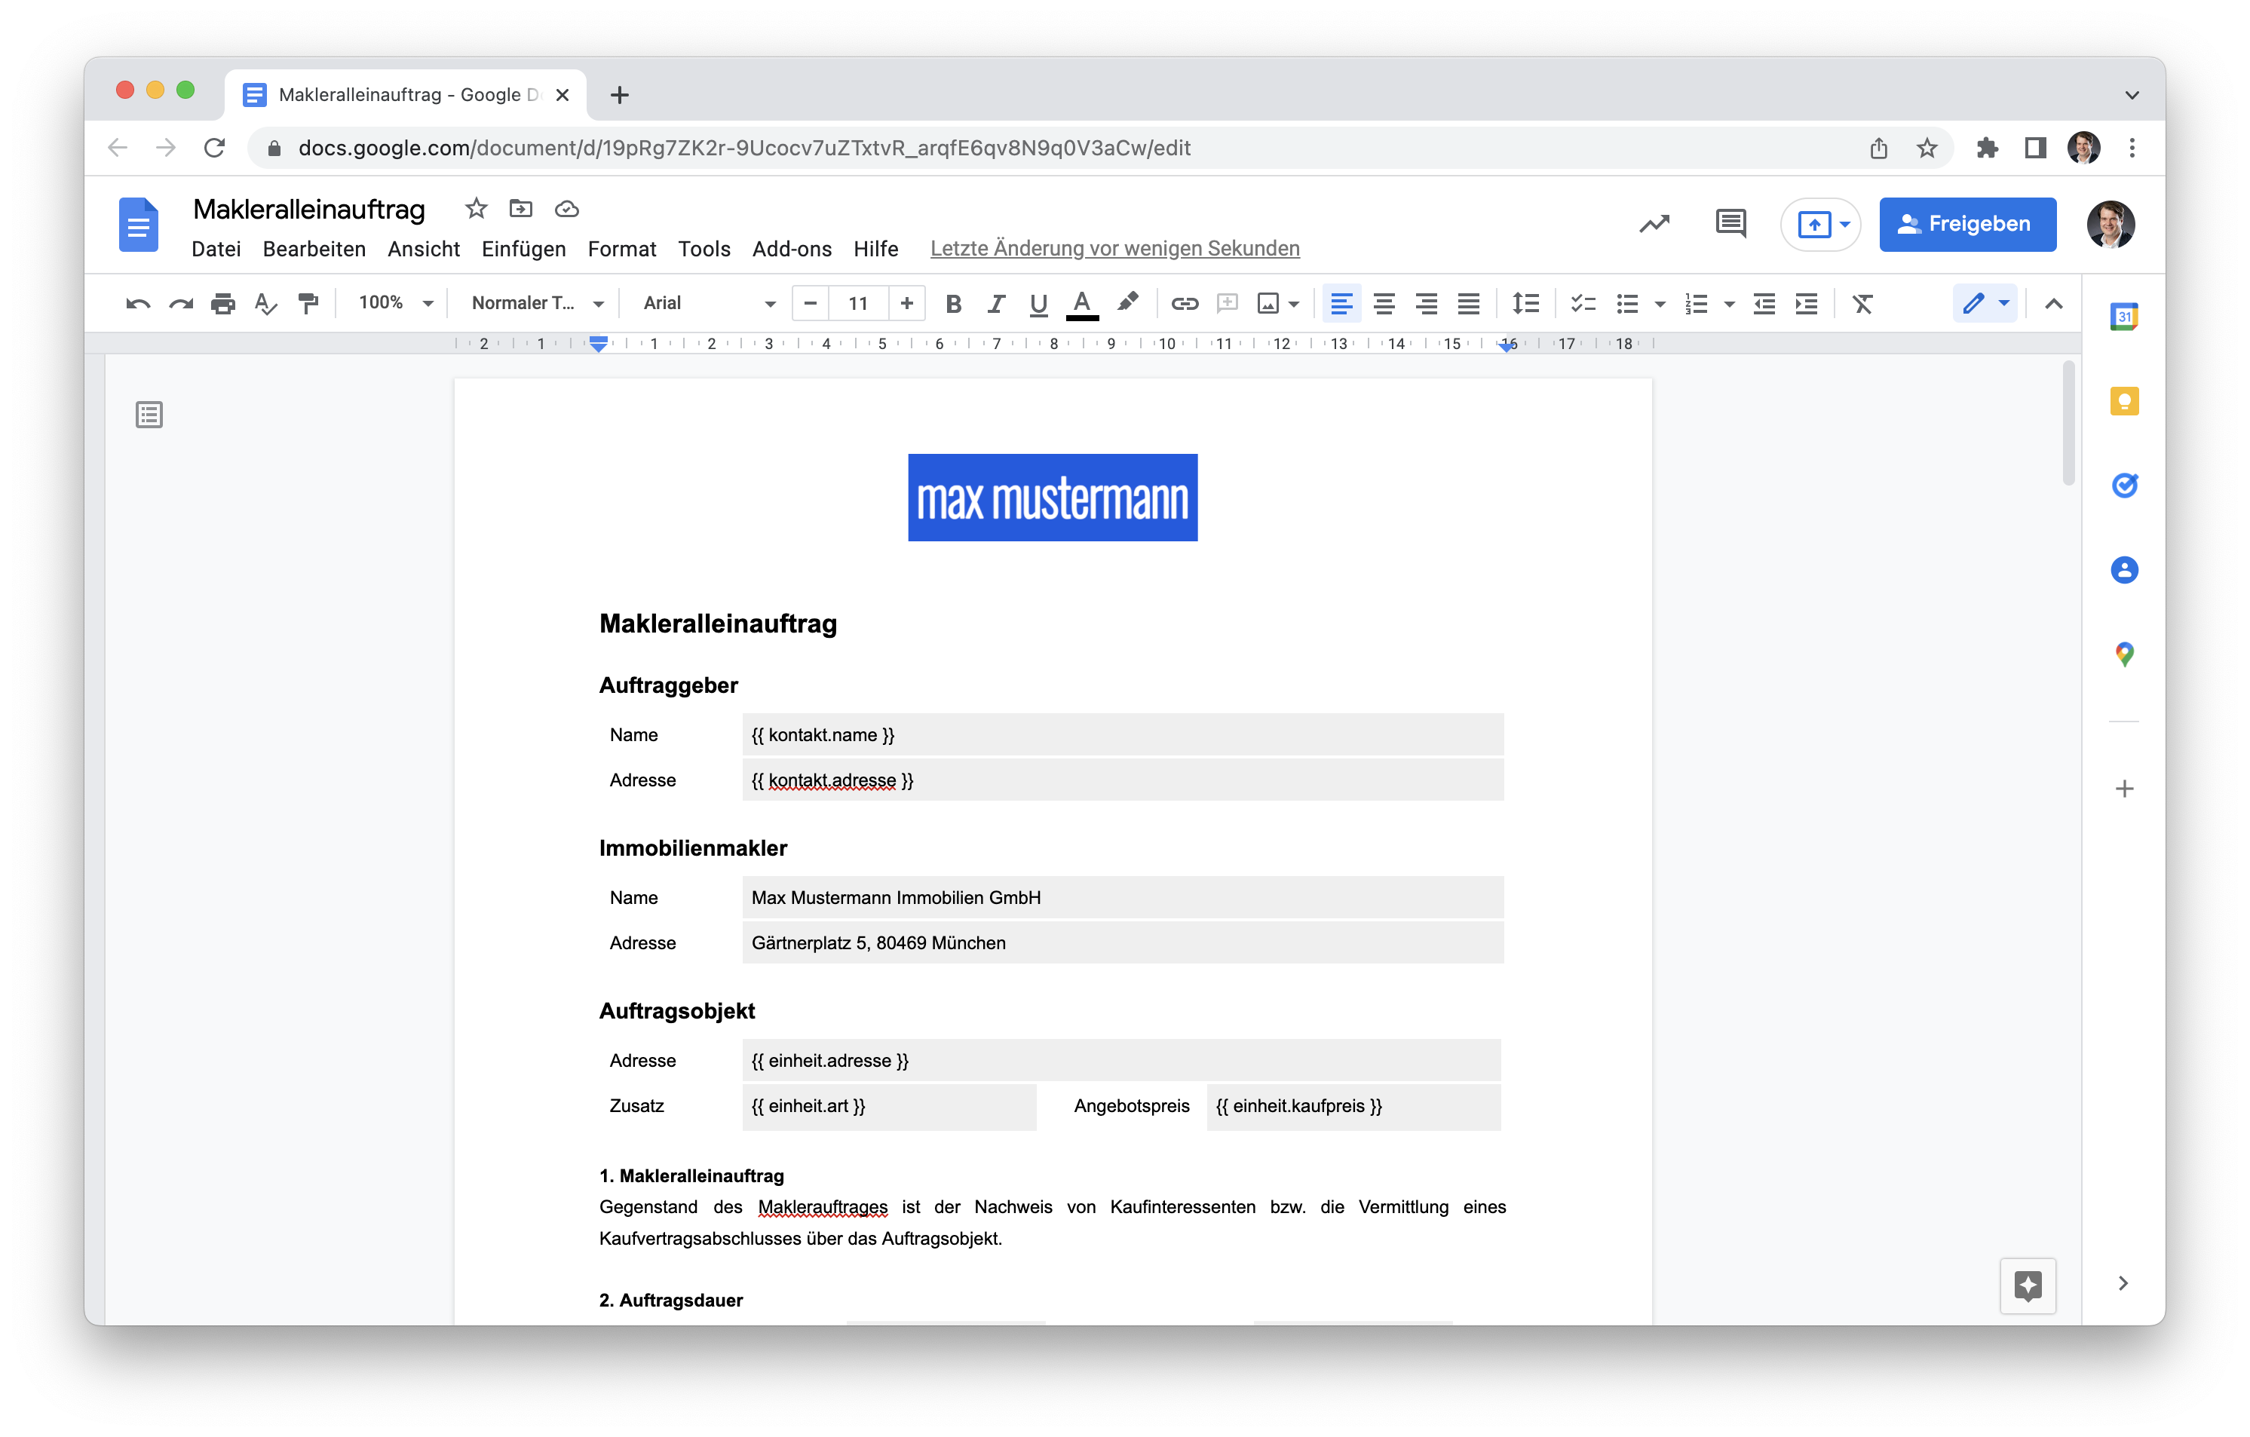2250x1437 pixels.
Task: Click the paint format roller icon
Action: click(x=308, y=303)
